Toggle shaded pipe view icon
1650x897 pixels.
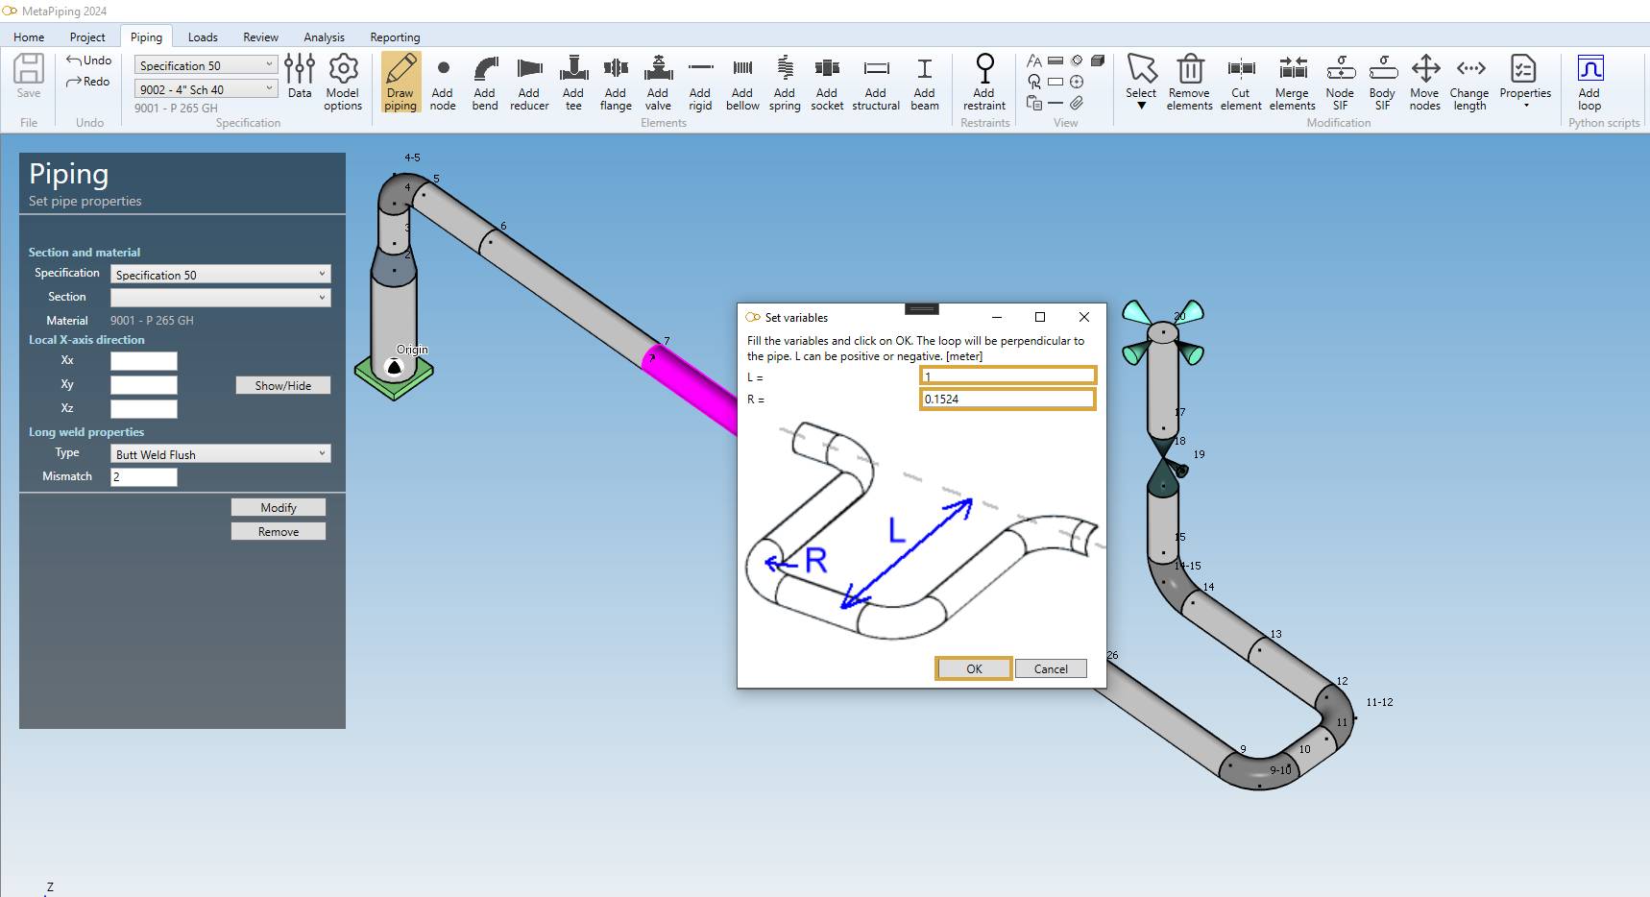pos(1056,61)
